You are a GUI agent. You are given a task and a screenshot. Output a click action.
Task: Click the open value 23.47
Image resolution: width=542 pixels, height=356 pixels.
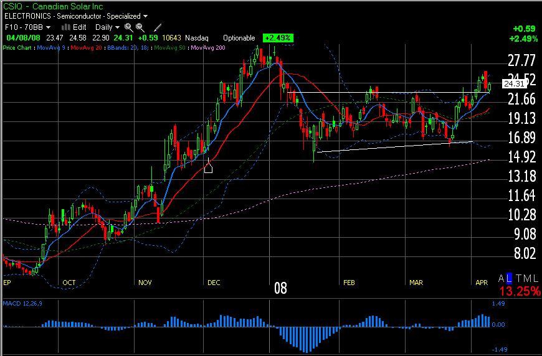[55, 37]
